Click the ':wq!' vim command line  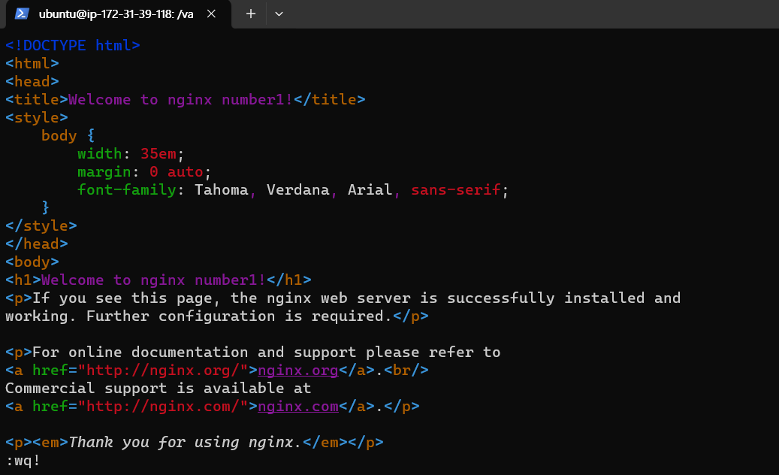coord(23,461)
